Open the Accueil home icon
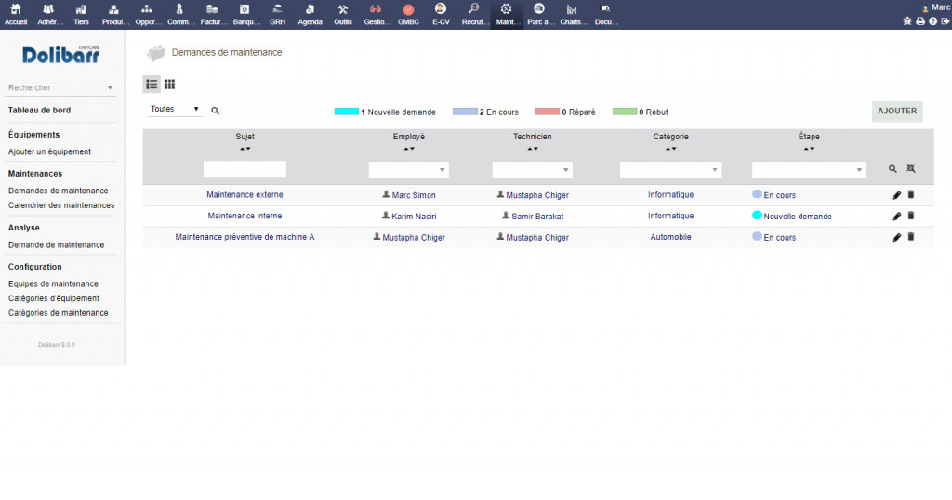Image resolution: width=952 pixels, height=500 pixels. click(16, 14)
